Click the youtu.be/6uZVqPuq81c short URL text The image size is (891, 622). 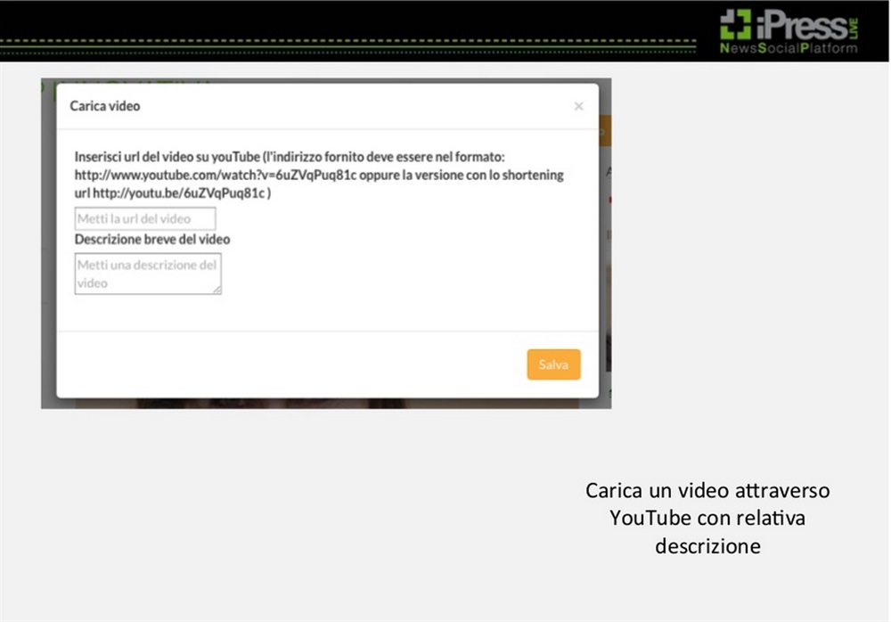point(178,193)
